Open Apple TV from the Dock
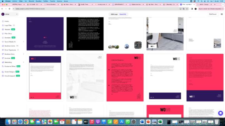Screen dimensions: 225x126 click(86, 122)
